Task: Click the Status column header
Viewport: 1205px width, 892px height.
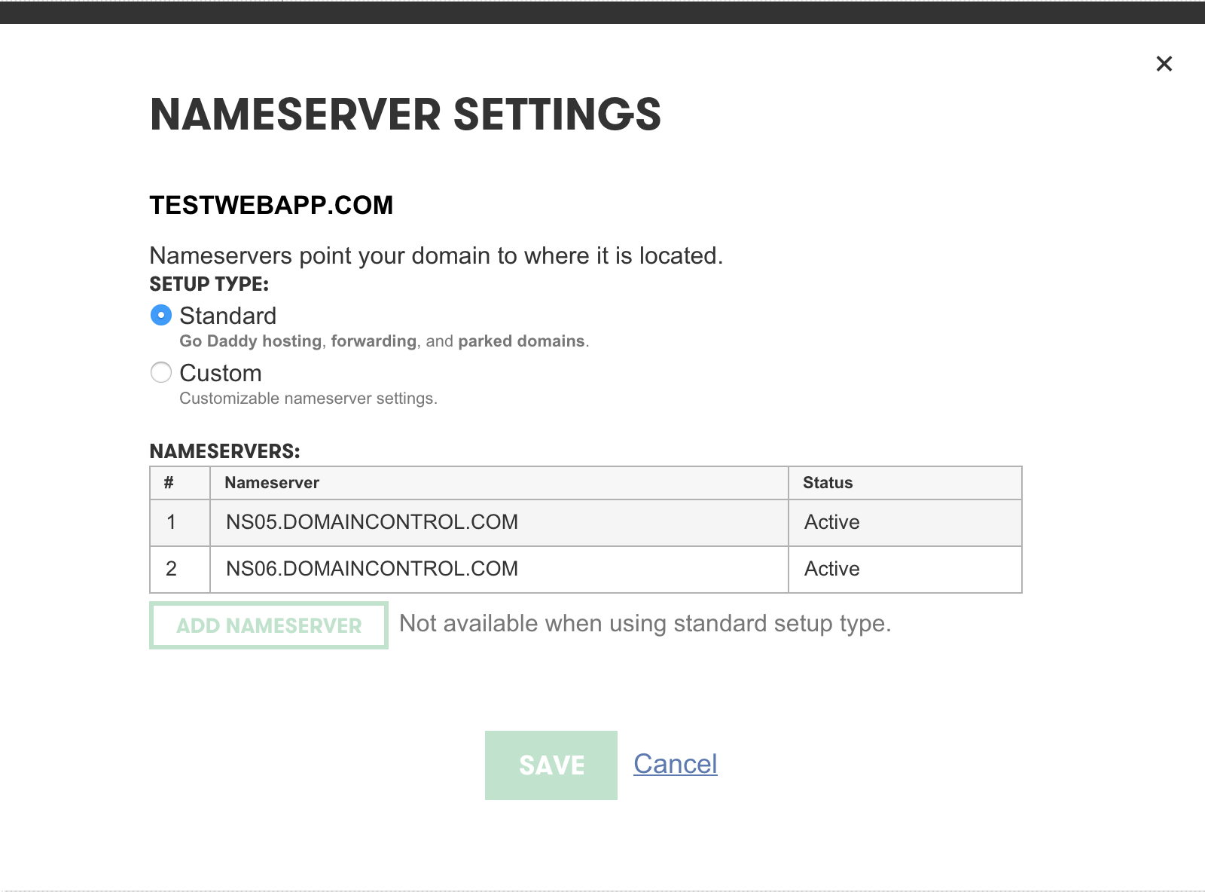Action: (828, 483)
